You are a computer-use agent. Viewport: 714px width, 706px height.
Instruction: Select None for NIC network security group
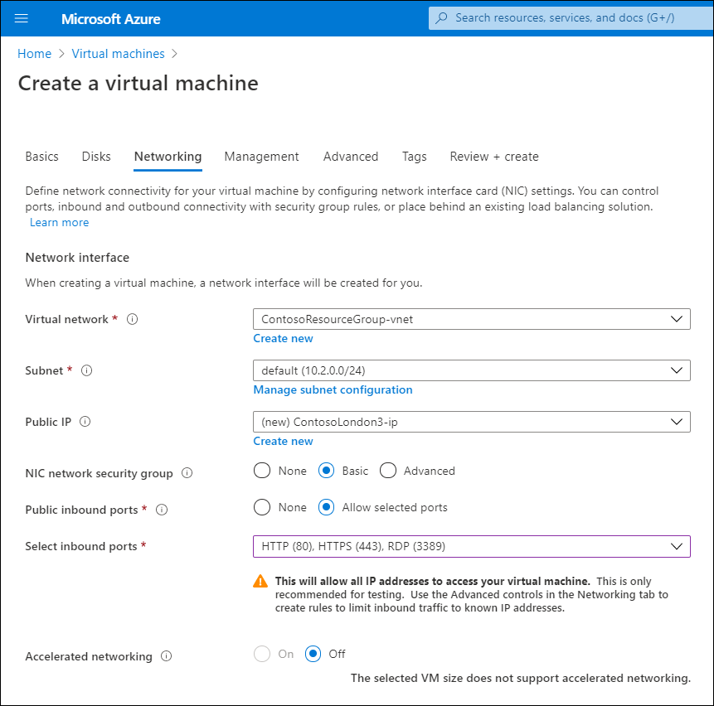[261, 470]
